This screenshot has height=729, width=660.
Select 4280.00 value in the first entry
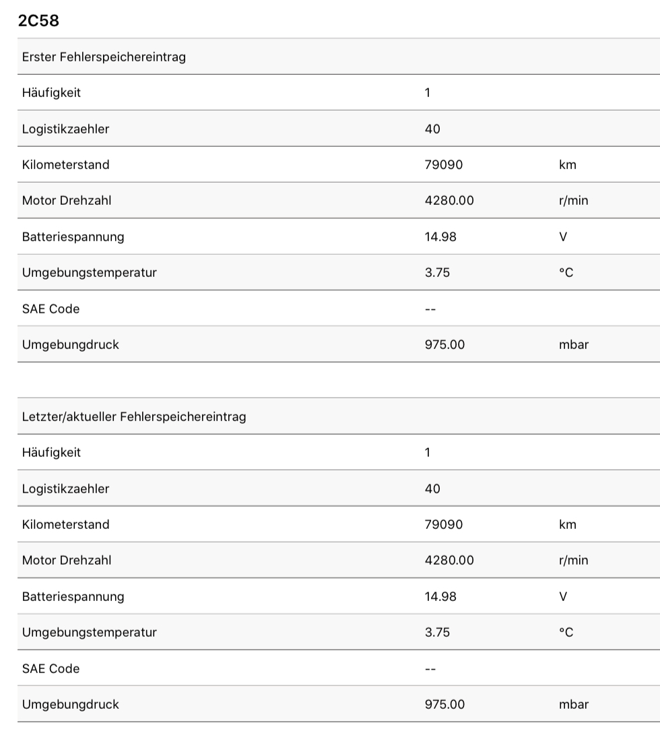pyautogui.click(x=449, y=200)
